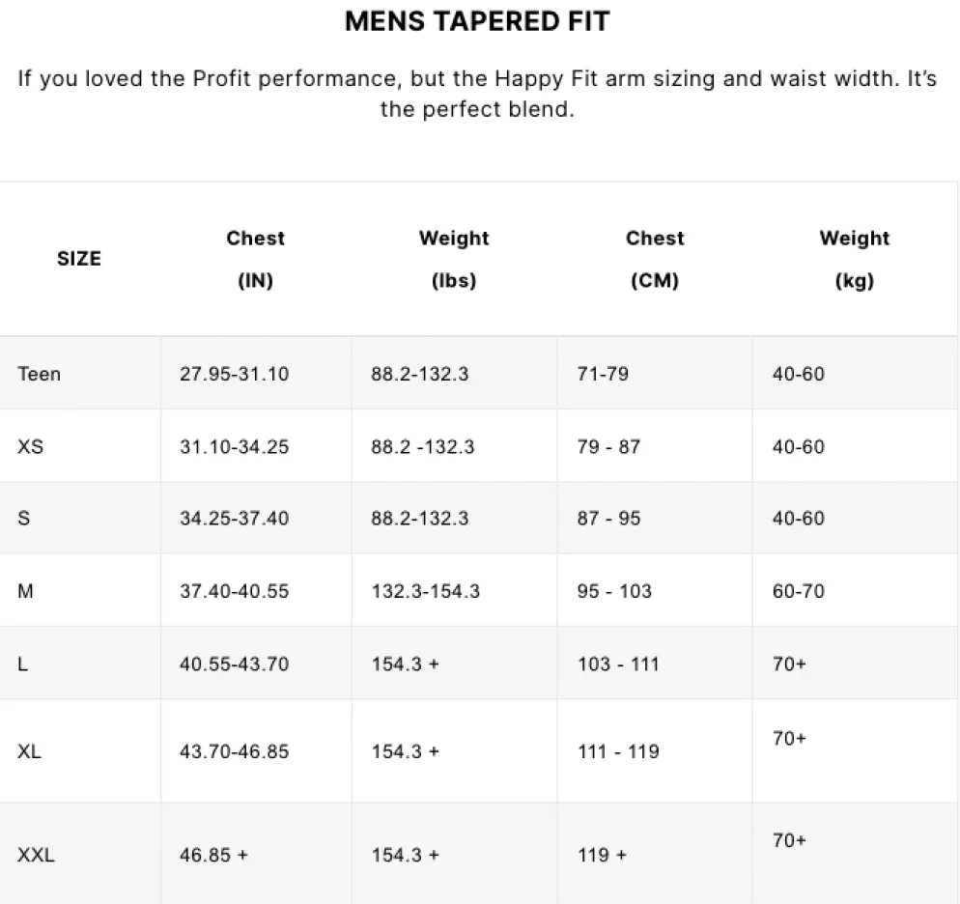Image resolution: width=960 pixels, height=904 pixels.
Task: Select the XXL size row label
Action: pos(36,855)
